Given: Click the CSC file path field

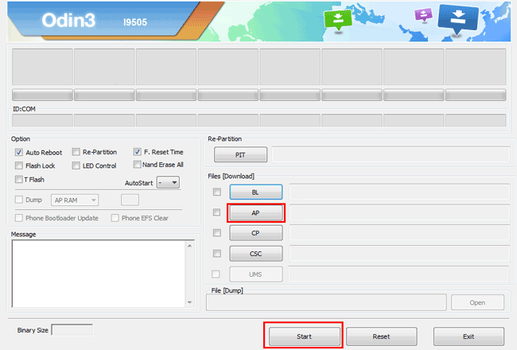Looking at the screenshot, I should pos(399,254).
